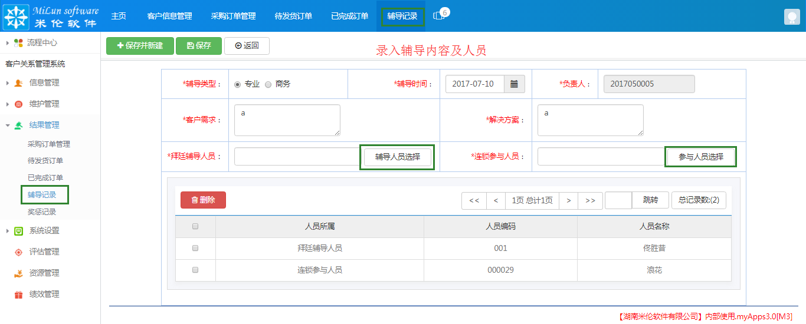This screenshot has height=324, width=806.
Task: Click the user avatar icon in top right
Action: pos(791,17)
